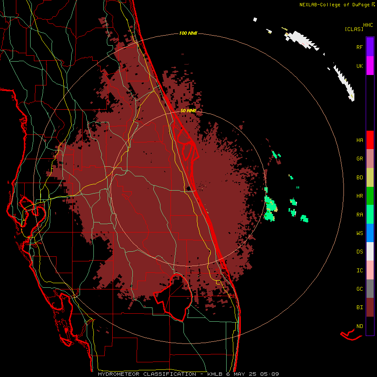Click the RF legend label

tap(359, 47)
